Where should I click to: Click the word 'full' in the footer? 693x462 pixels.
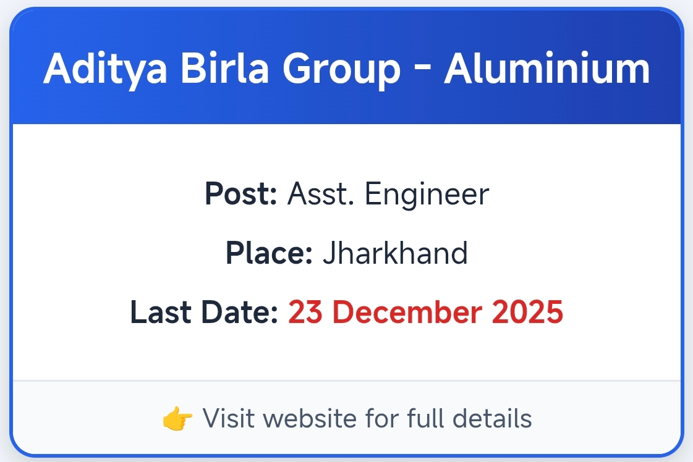(x=421, y=419)
